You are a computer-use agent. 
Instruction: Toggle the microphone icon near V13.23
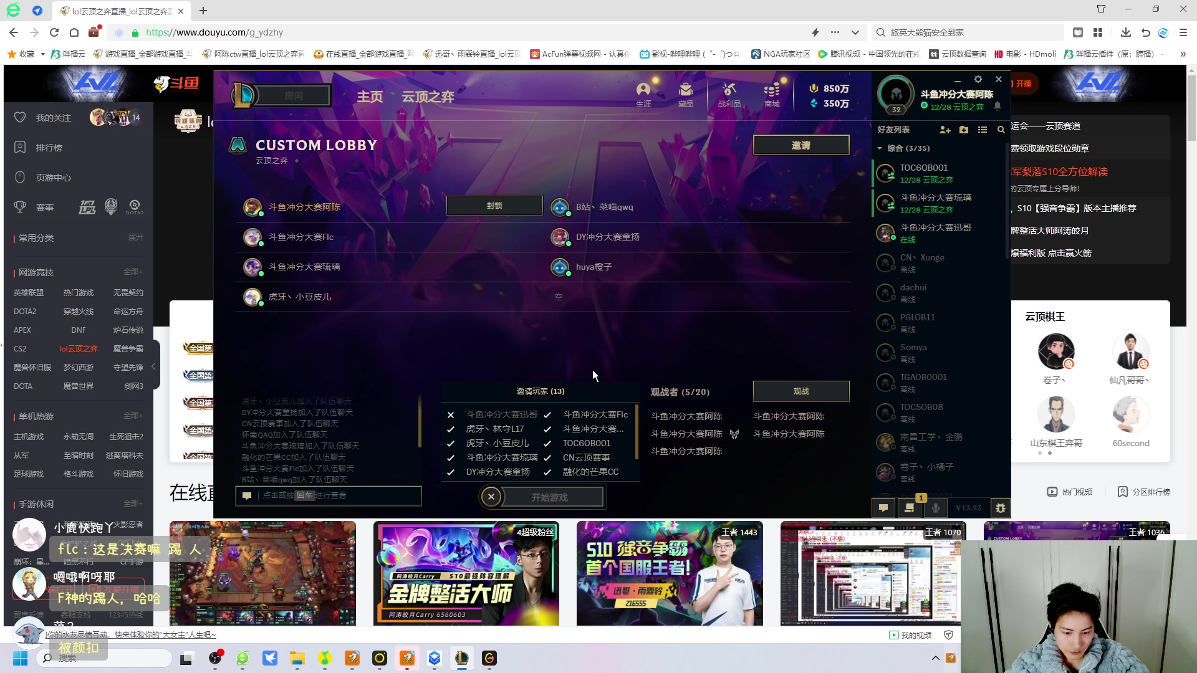pos(935,508)
